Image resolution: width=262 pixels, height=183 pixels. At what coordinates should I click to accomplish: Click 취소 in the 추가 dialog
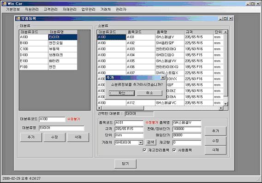tap(149, 93)
